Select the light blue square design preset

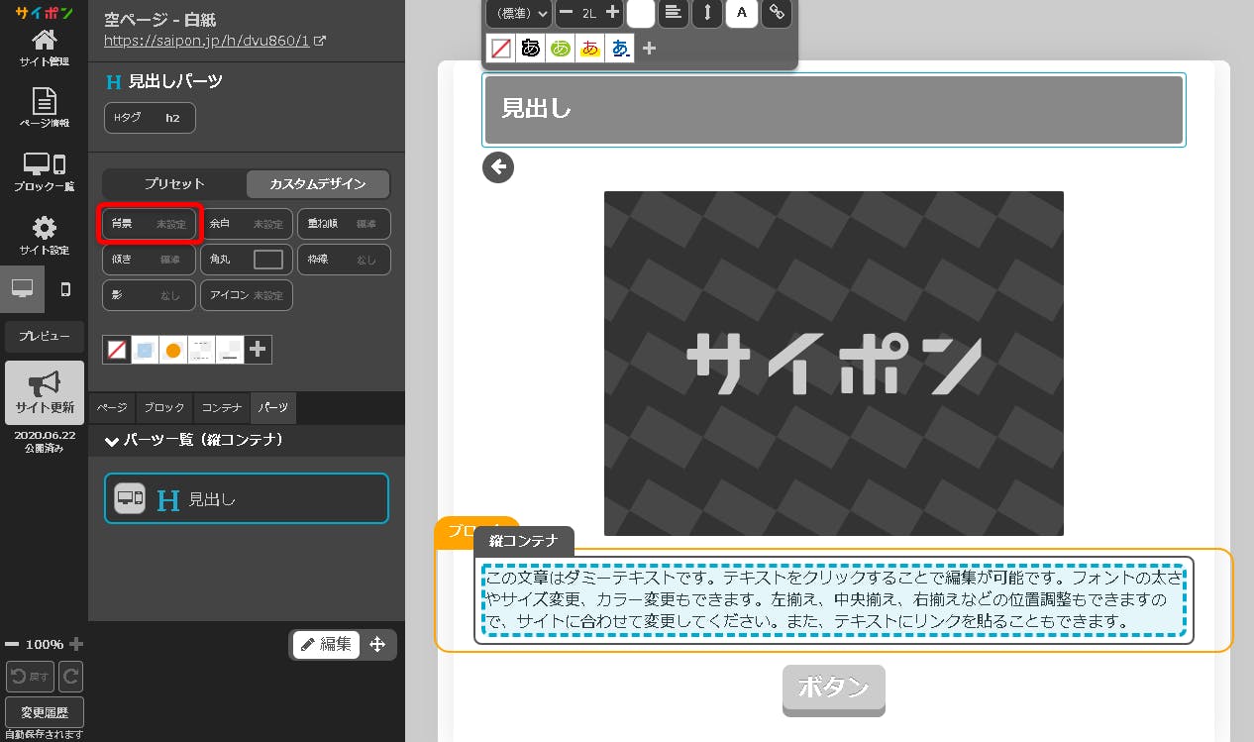coord(145,349)
